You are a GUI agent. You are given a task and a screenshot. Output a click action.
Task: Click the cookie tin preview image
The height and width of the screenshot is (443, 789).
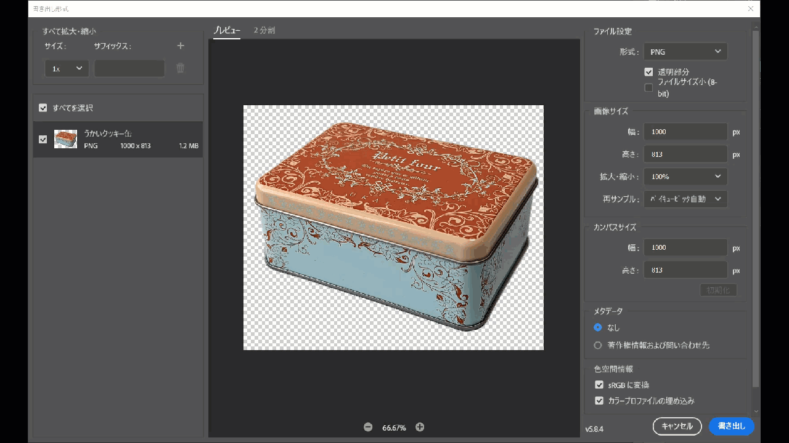tap(393, 228)
